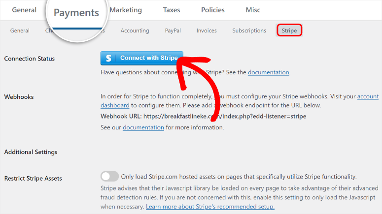The width and height of the screenshot is (382, 214).
Task: Open documentation link under Connection Status
Action: pos(268,72)
